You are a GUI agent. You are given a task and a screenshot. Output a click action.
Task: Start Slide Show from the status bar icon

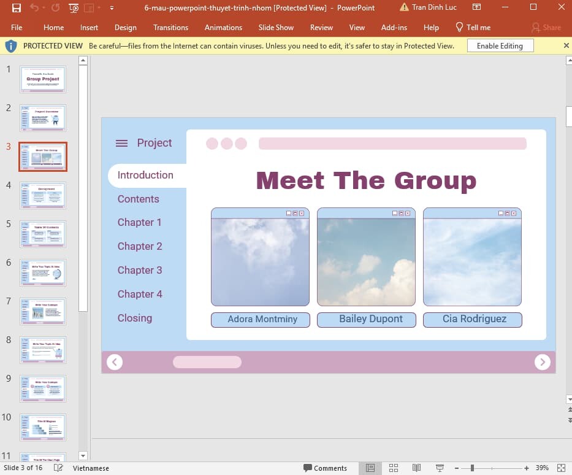click(440, 468)
